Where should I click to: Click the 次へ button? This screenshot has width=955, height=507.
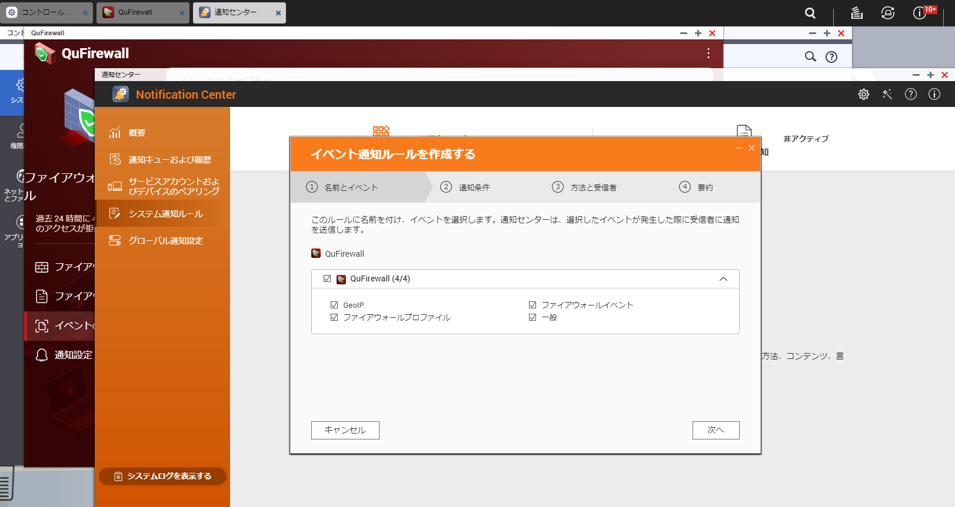716,430
